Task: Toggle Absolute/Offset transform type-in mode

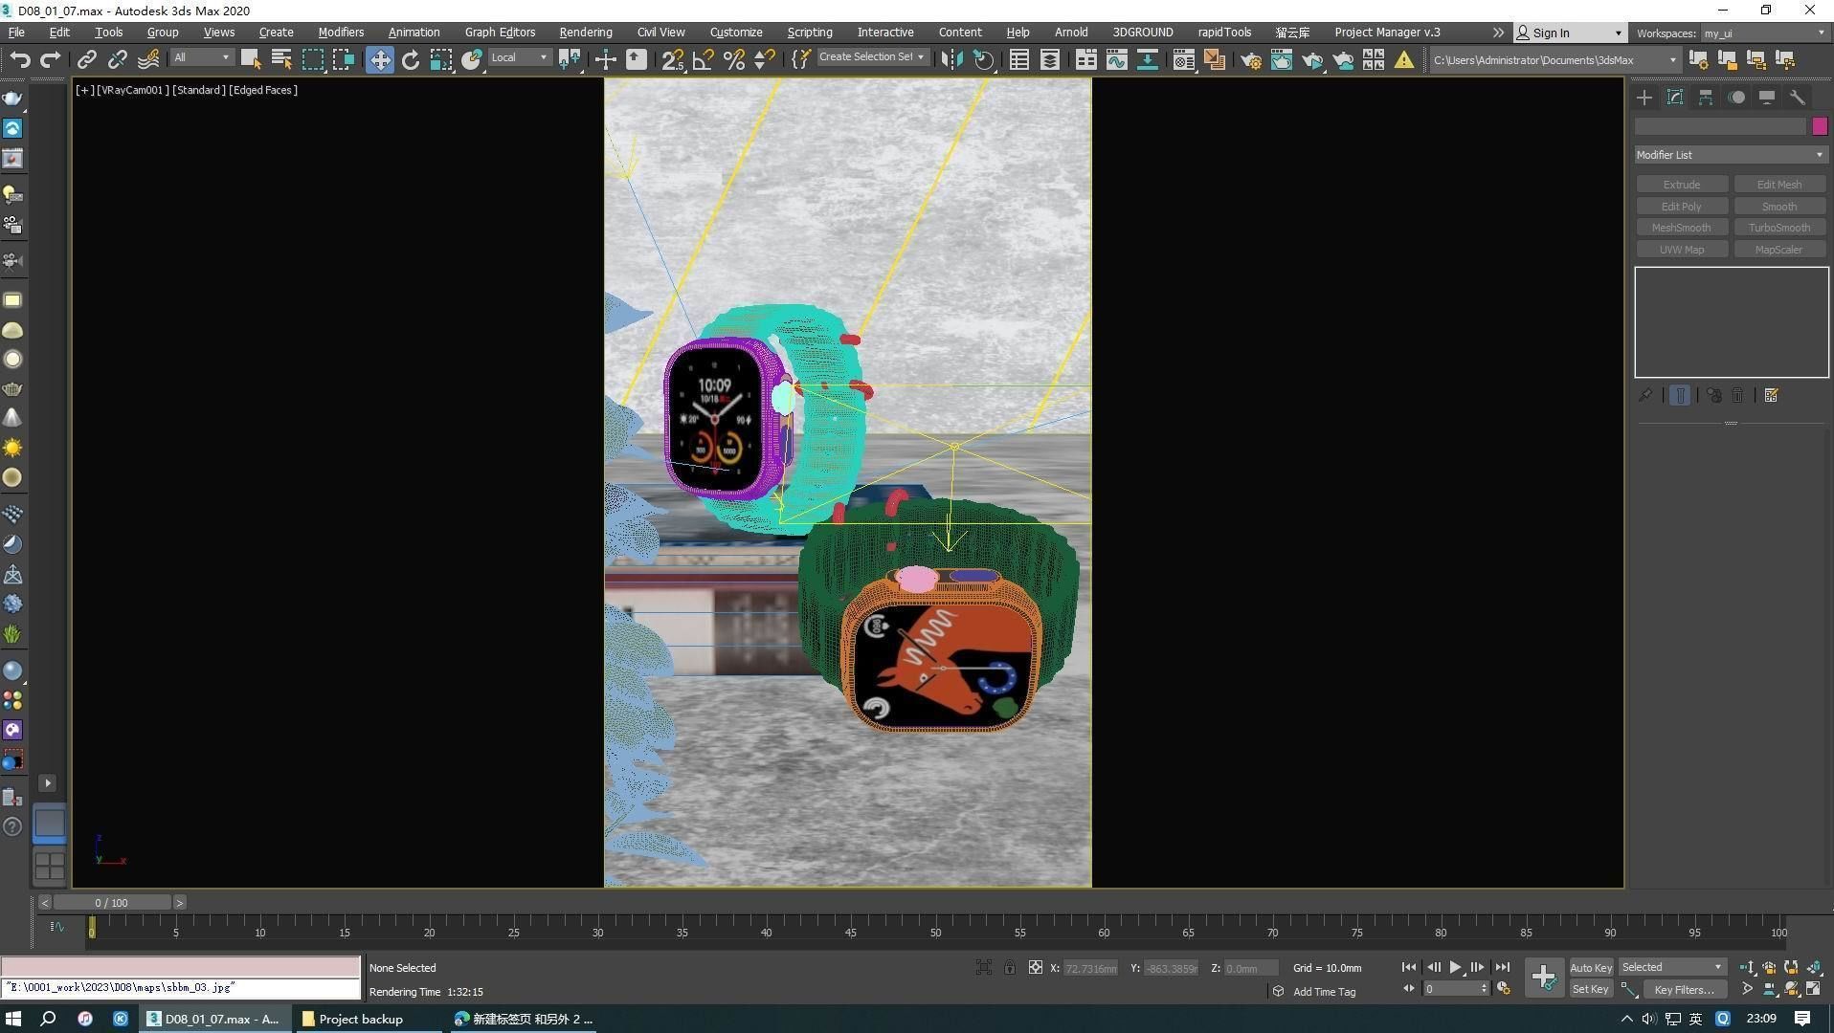Action: [x=1036, y=968]
